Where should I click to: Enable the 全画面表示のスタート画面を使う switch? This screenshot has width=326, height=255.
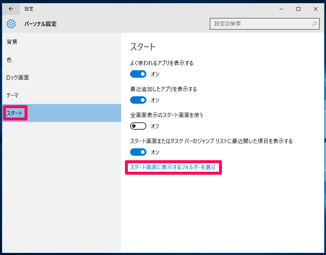click(x=138, y=126)
